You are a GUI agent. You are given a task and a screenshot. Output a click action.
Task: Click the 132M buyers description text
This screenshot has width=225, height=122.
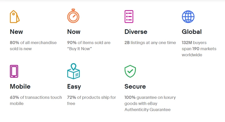[x=199, y=49]
